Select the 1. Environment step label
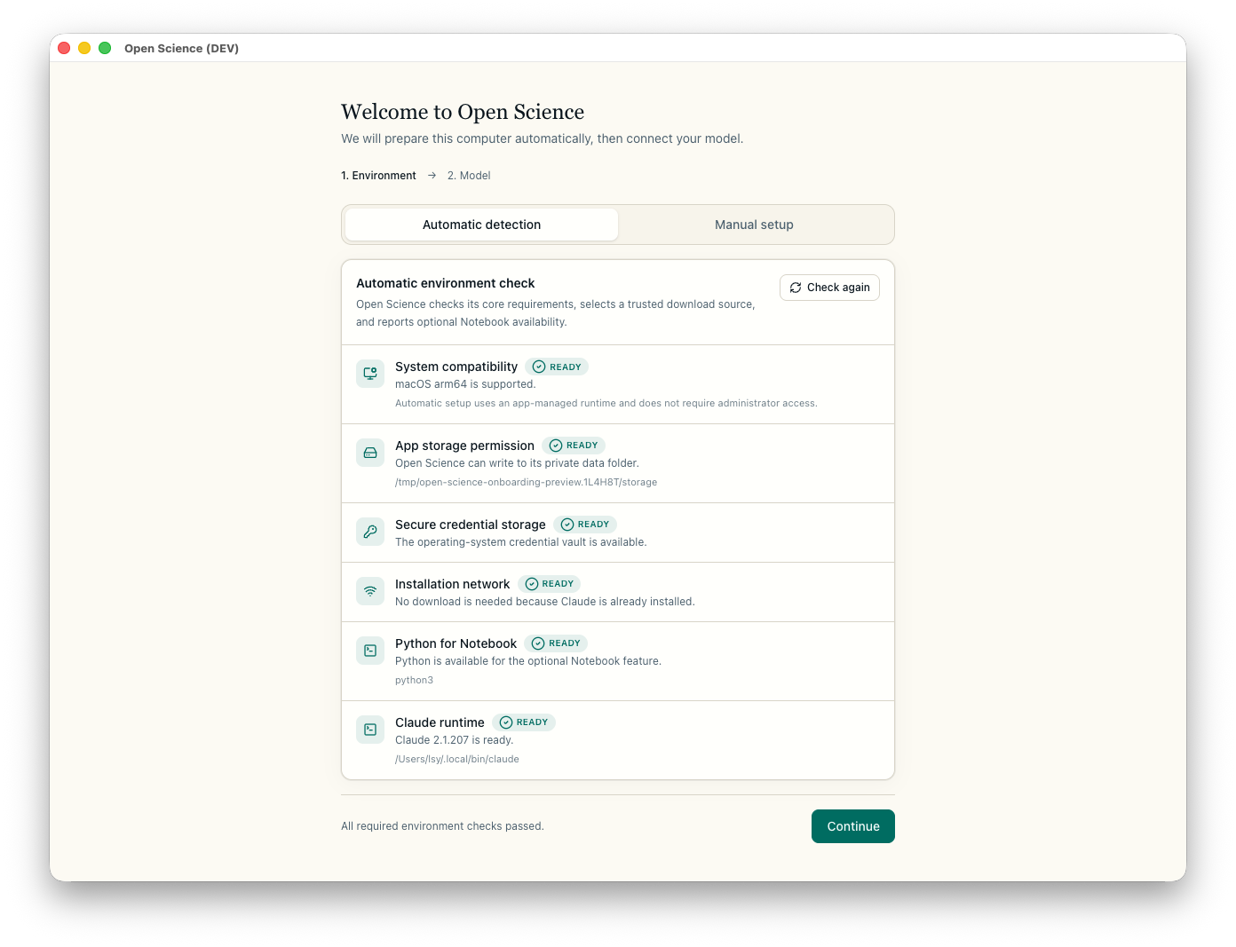Image resolution: width=1236 pixels, height=947 pixels. 378,176
